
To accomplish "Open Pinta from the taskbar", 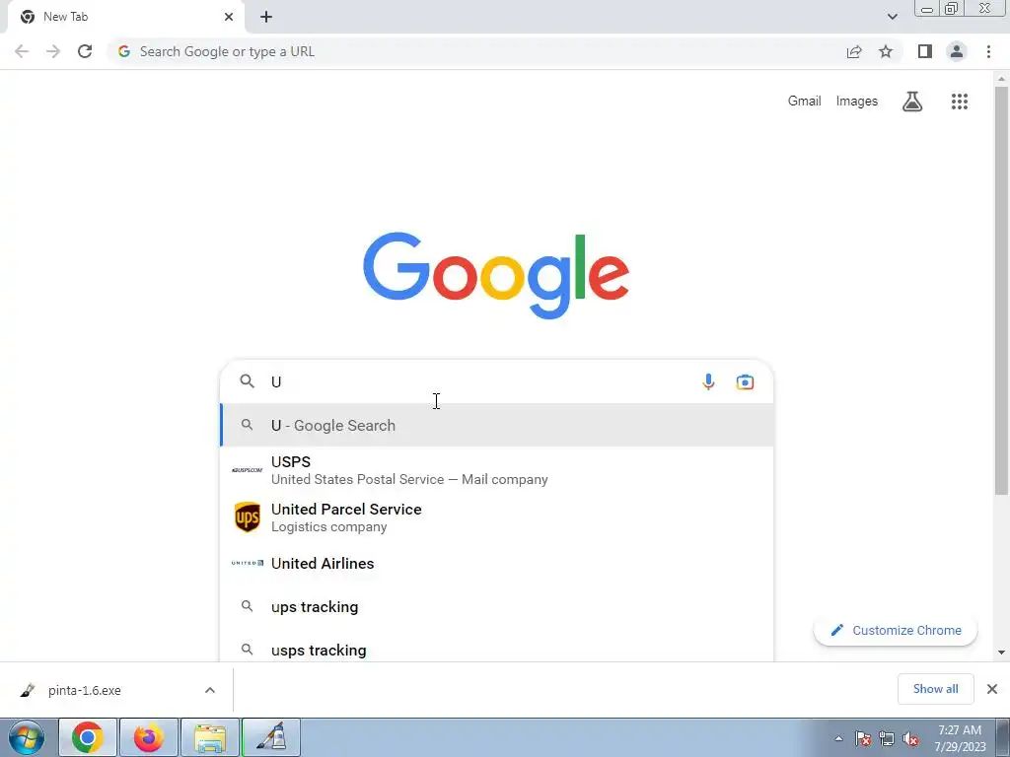I will pos(271,737).
